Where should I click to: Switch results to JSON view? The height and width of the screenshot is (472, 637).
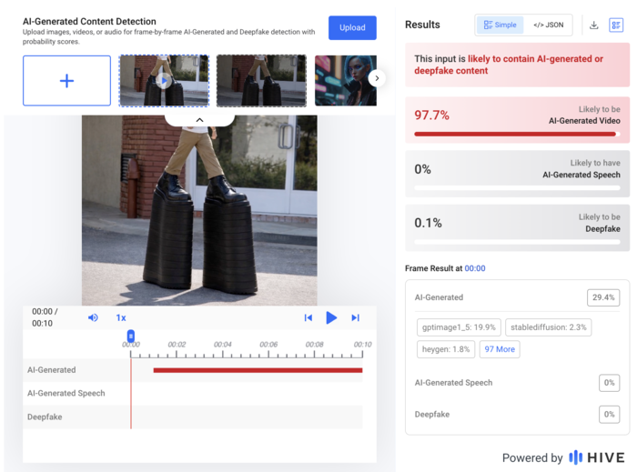coord(548,25)
